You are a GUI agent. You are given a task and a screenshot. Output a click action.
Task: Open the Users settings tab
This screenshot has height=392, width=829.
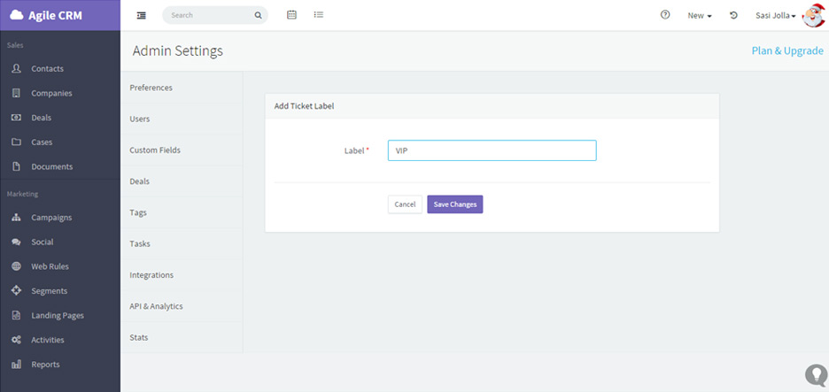click(182, 119)
